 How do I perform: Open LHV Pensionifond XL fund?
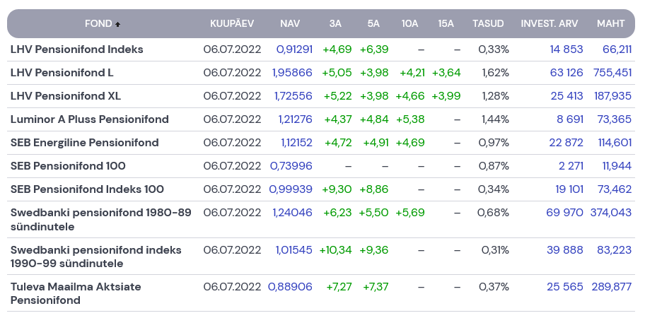point(66,96)
